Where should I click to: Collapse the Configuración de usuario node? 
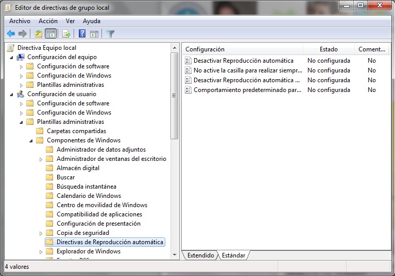[12, 95]
